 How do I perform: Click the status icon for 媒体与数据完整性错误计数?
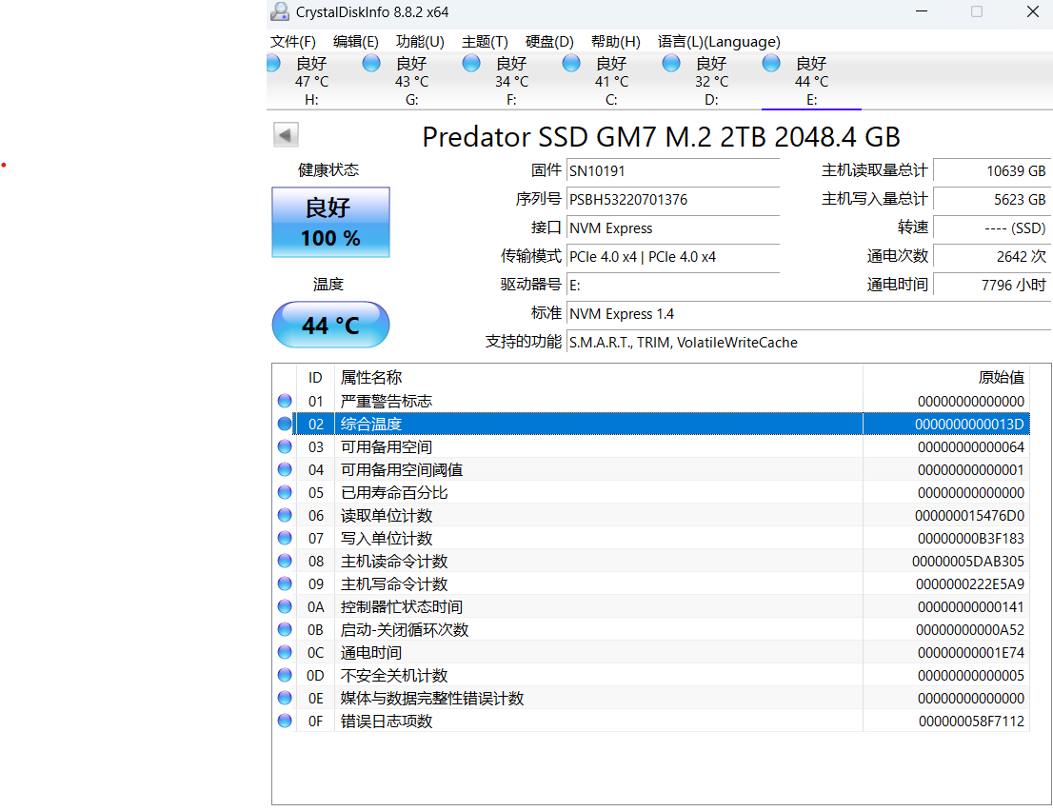[x=285, y=698]
